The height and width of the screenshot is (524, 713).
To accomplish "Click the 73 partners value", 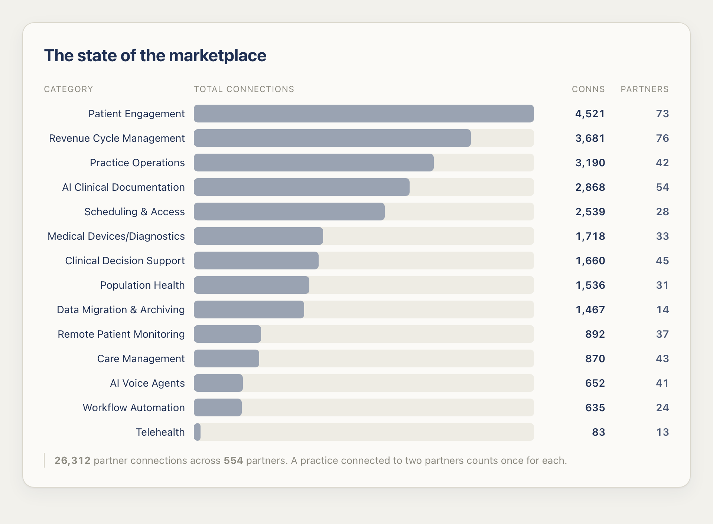I will pos(662,114).
